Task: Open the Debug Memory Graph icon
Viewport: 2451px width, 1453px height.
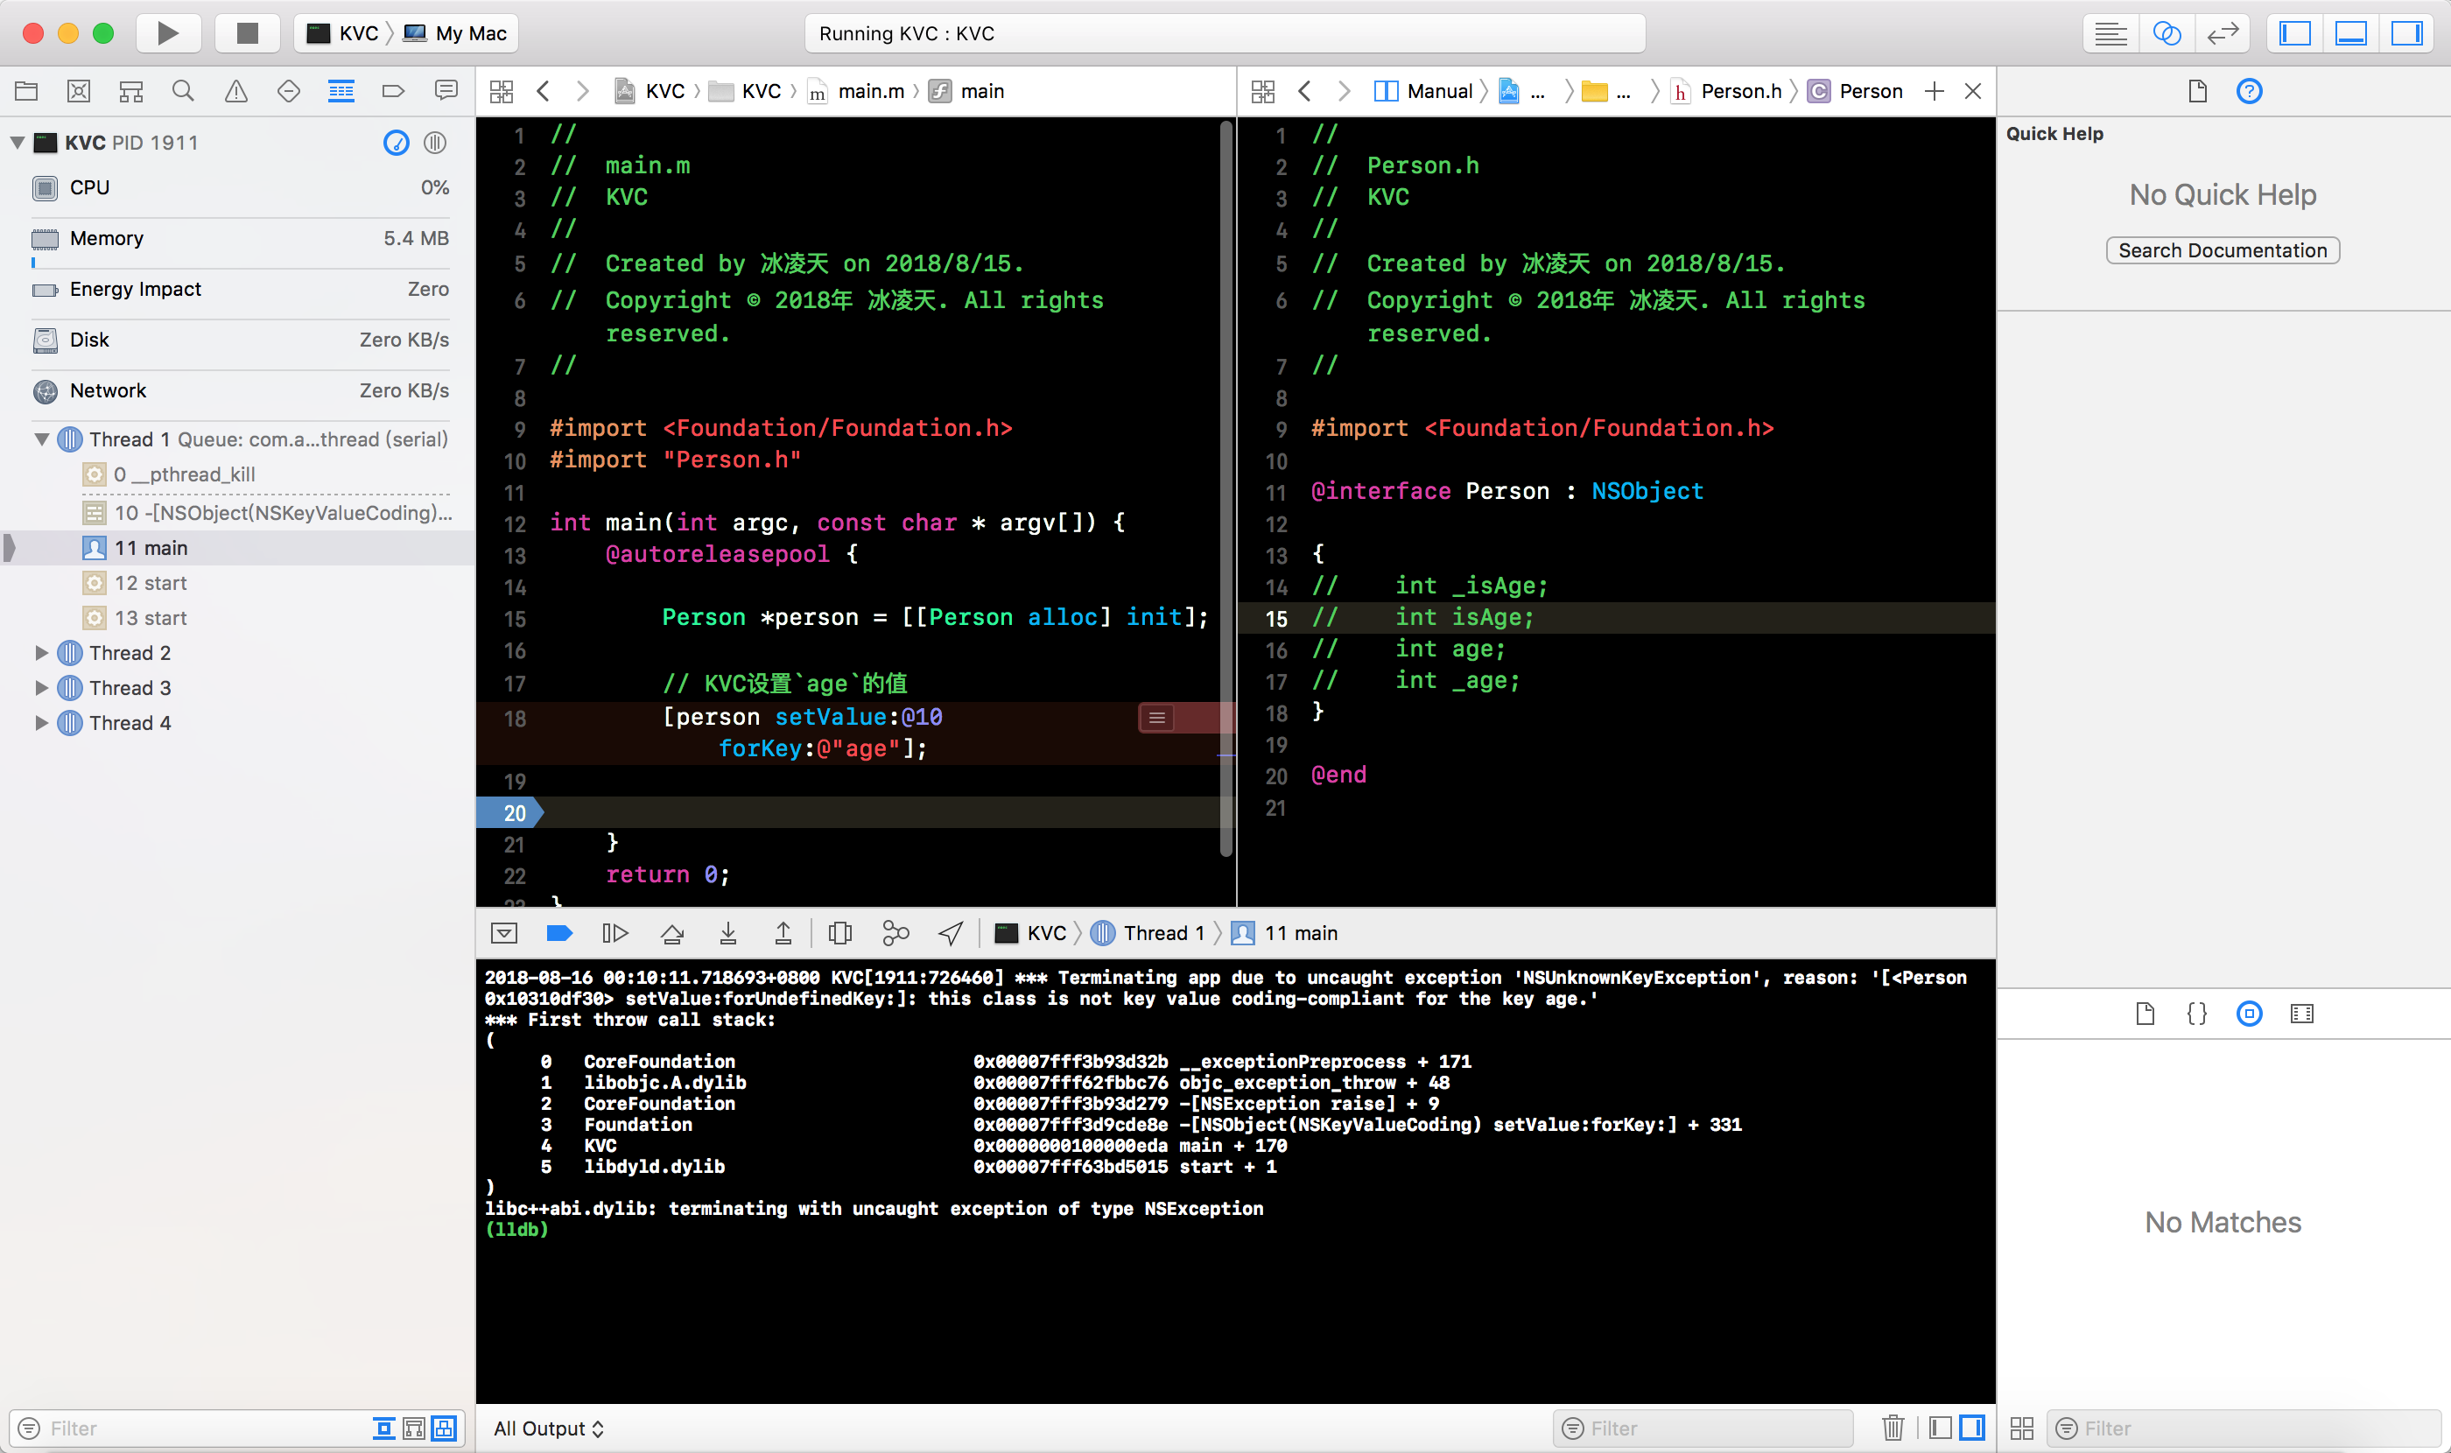Action: point(895,933)
